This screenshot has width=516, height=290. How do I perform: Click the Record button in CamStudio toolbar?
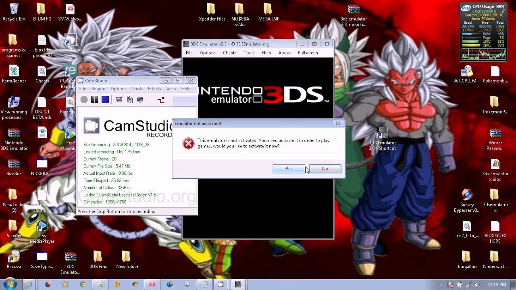pos(84,99)
